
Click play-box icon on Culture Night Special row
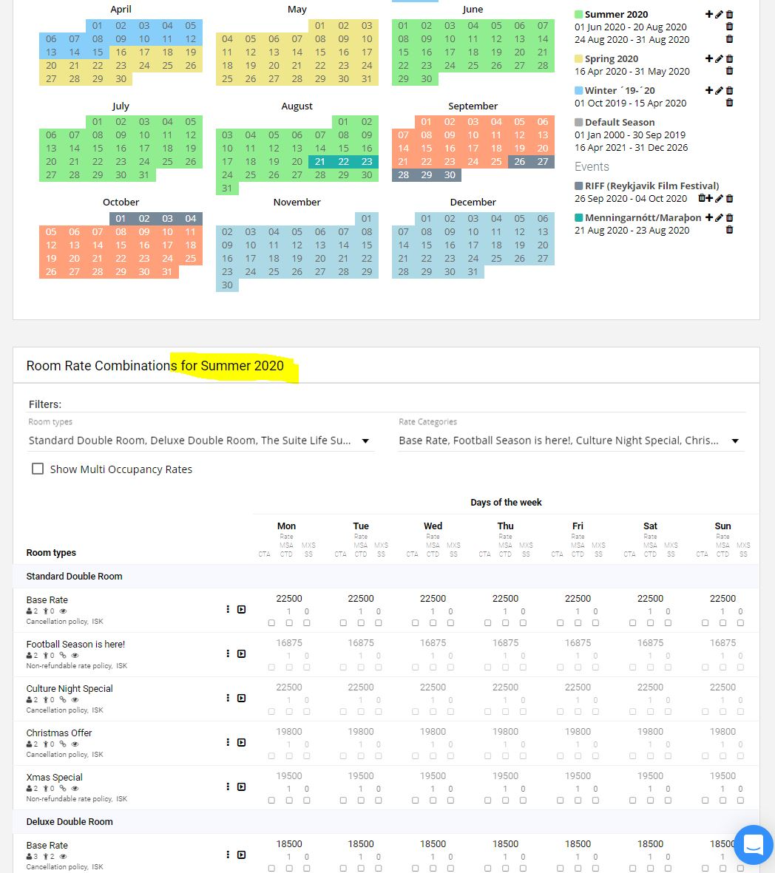241,698
